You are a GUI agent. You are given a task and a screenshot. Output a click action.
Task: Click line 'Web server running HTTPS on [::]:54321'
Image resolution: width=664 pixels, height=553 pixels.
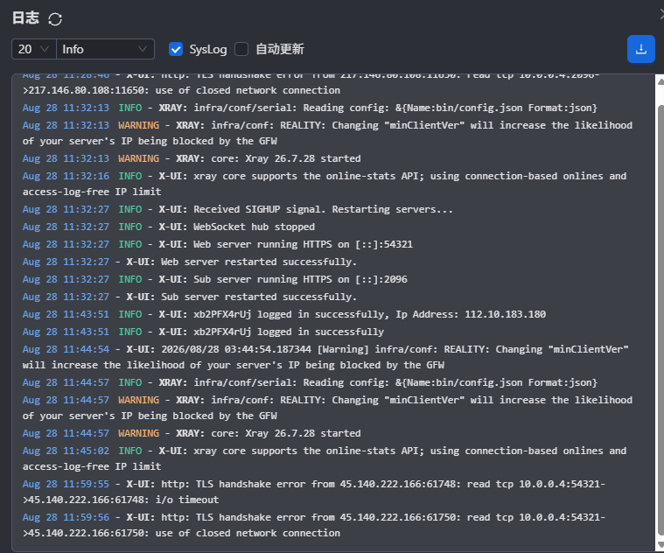tap(218, 244)
